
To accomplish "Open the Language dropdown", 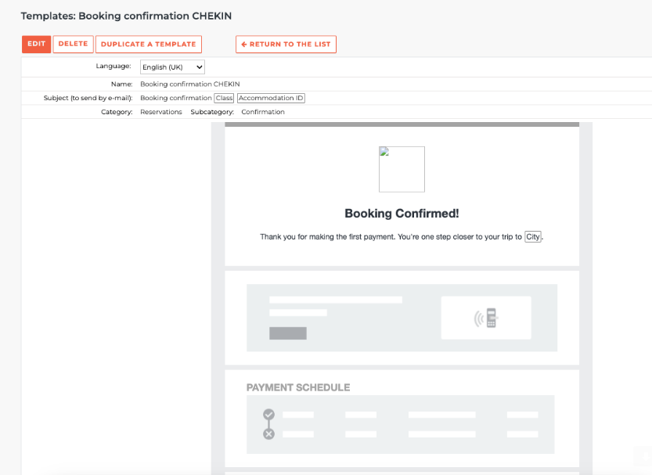I will [x=172, y=67].
